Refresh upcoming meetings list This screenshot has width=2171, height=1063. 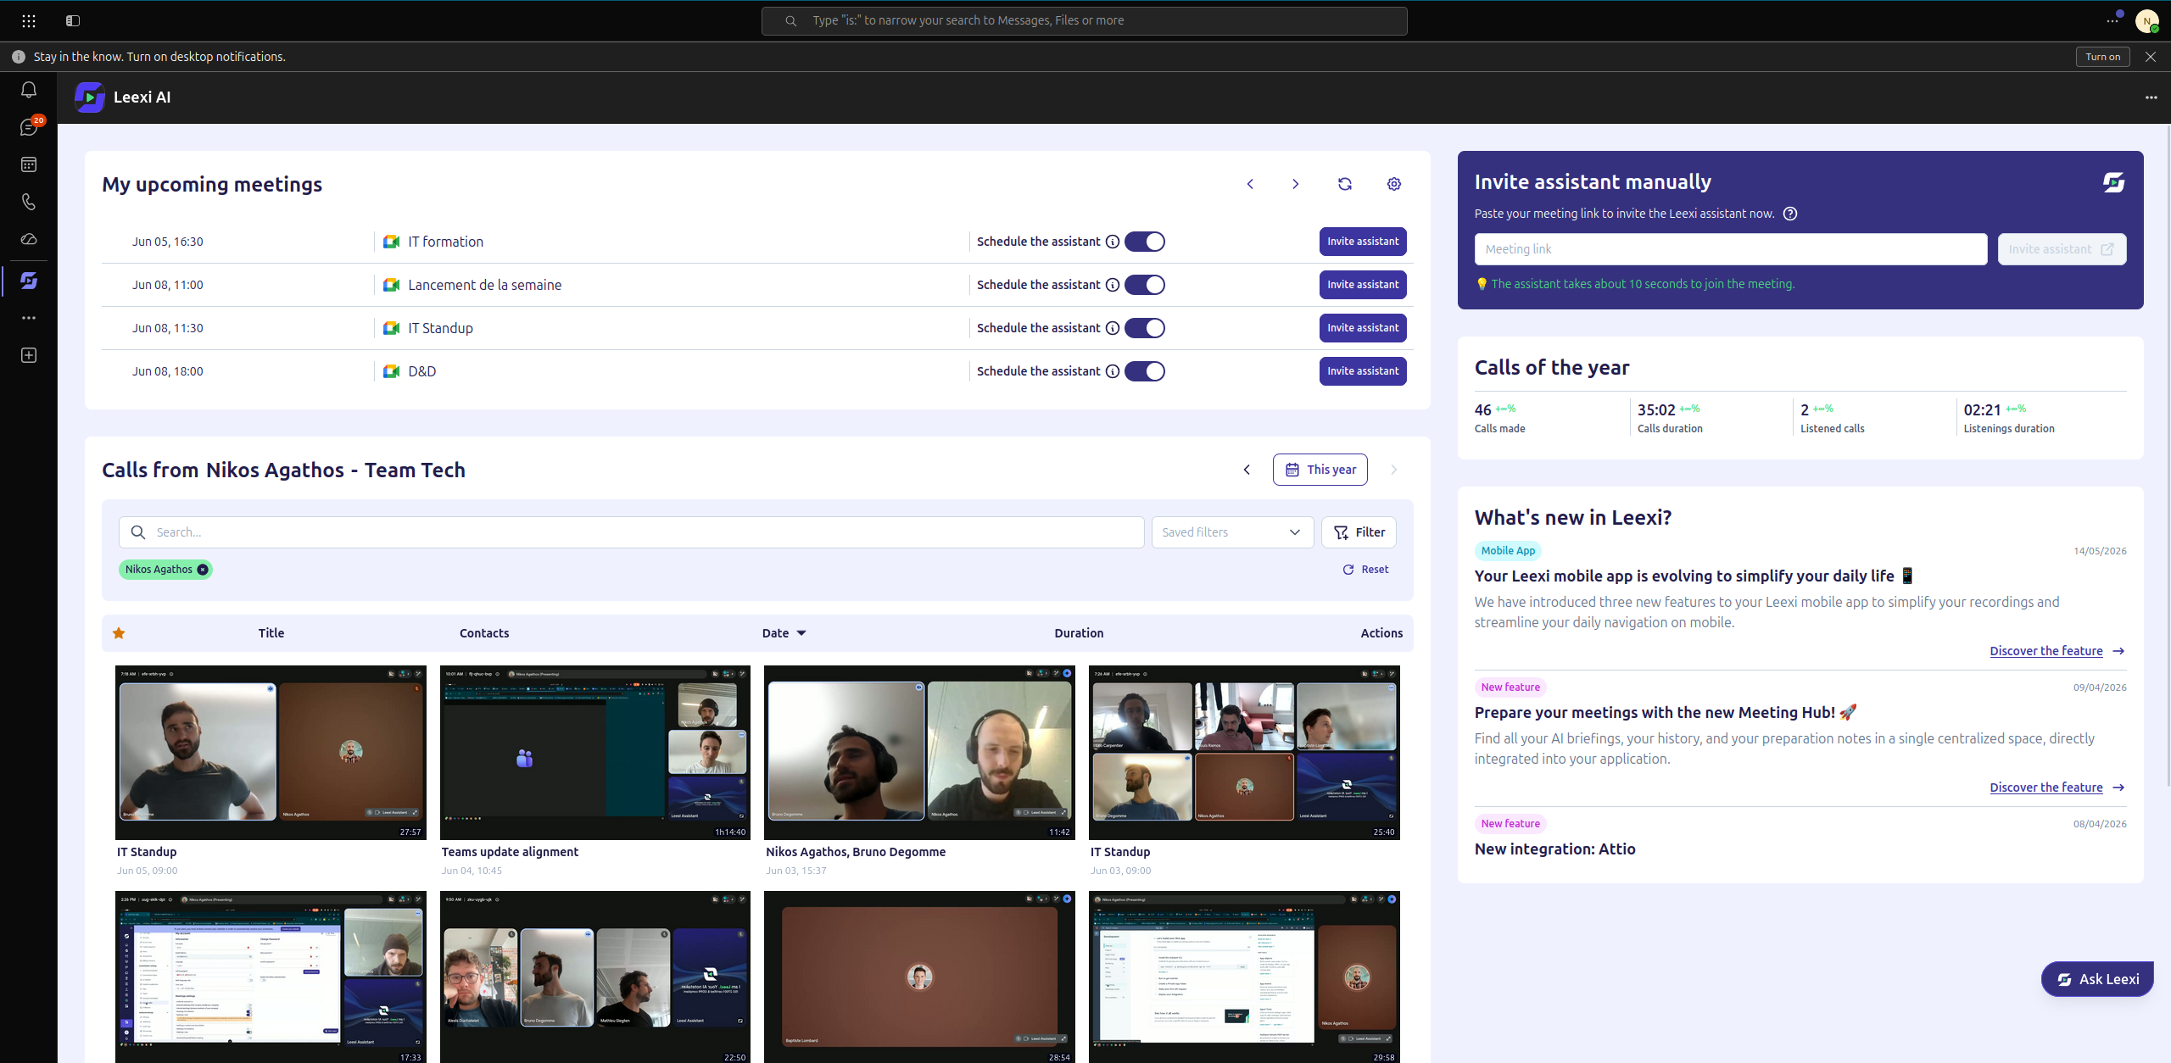pos(1345,184)
